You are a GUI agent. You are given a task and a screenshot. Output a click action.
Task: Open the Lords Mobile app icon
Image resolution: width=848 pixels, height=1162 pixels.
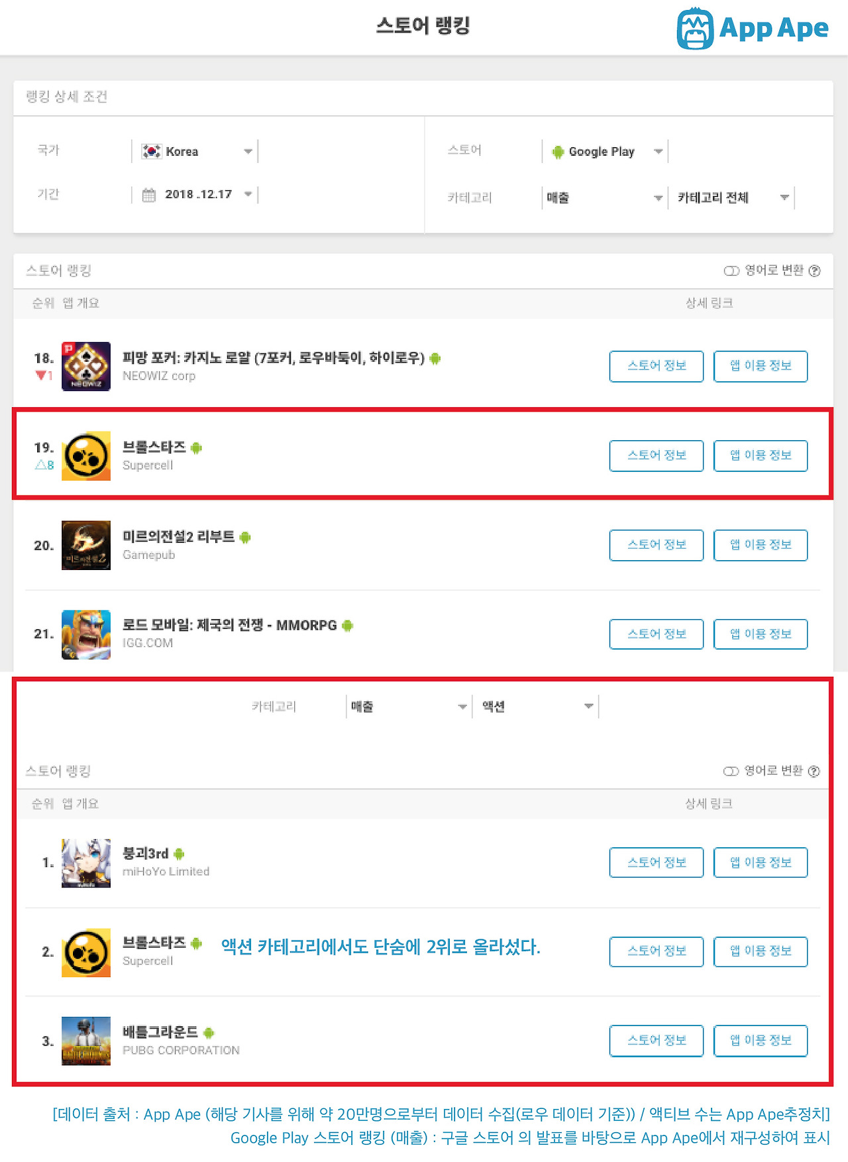point(86,635)
